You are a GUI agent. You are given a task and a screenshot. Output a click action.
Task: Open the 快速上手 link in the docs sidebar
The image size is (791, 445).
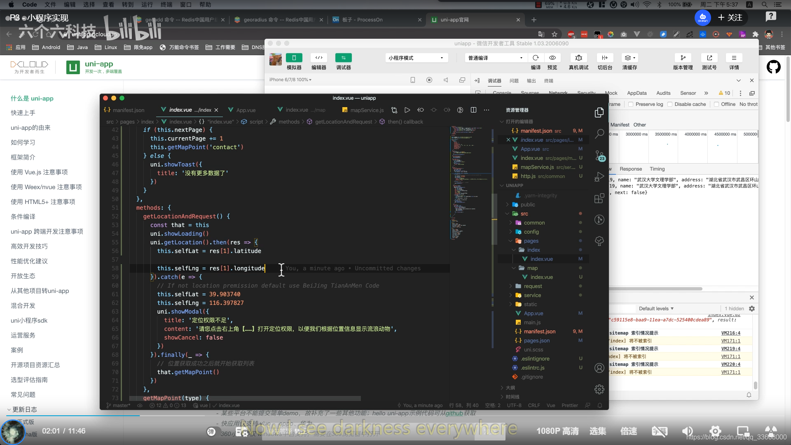point(23,113)
